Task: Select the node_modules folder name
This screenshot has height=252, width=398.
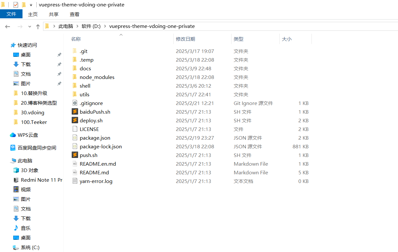Action: tap(97, 77)
